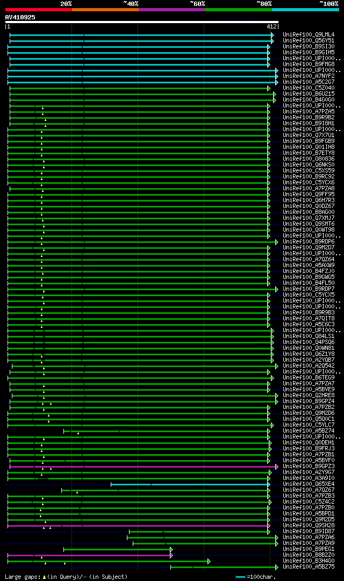This screenshot has width=344, height=581.
Task: Open hit UniRef100_A7NYF2
Action: tap(309, 76)
